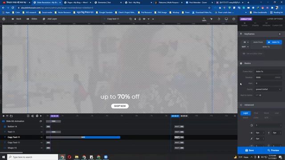285x160 pixels.
Task: Select the Shape-15 layer row
Action: coord(22,148)
